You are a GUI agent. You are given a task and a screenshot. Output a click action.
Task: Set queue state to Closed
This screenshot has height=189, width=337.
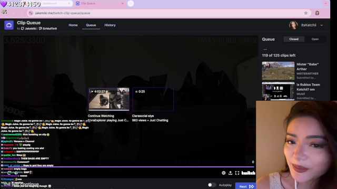[294, 39]
